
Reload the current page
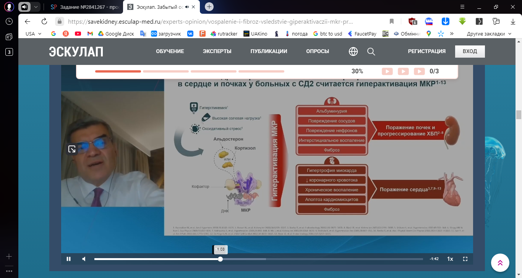tap(44, 21)
